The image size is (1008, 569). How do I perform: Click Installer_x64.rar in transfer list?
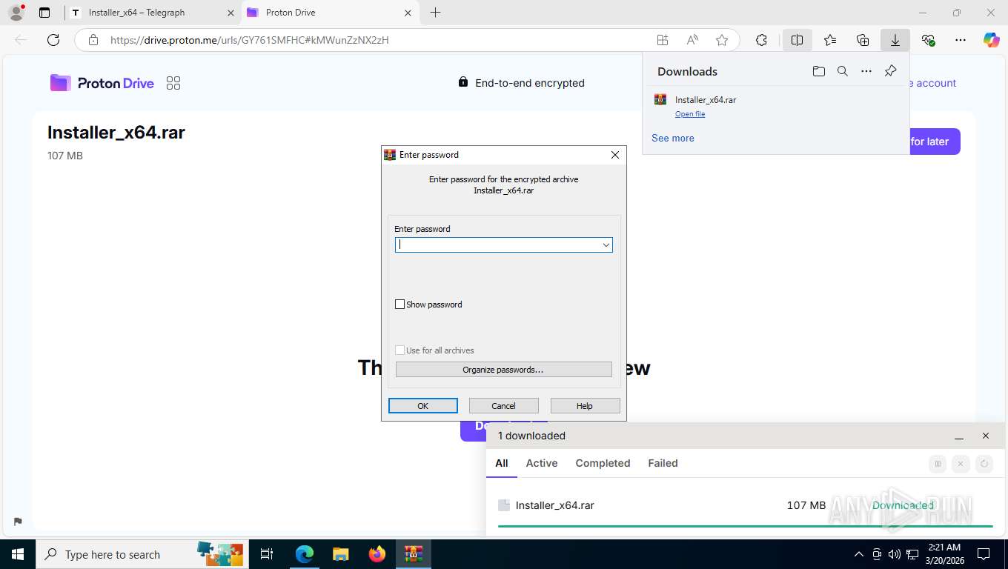tap(555, 505)
